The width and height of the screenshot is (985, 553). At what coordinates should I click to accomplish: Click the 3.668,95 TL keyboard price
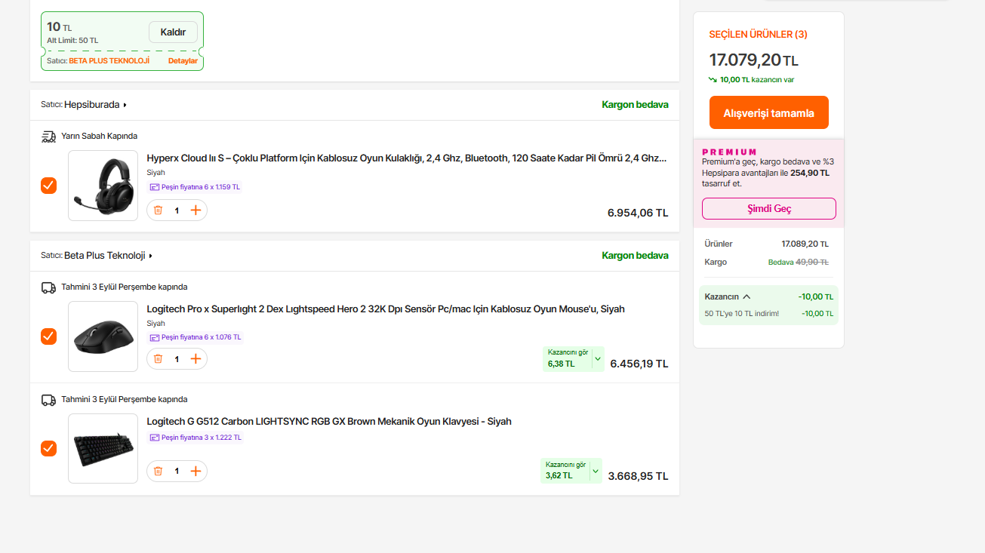[638, 476]
